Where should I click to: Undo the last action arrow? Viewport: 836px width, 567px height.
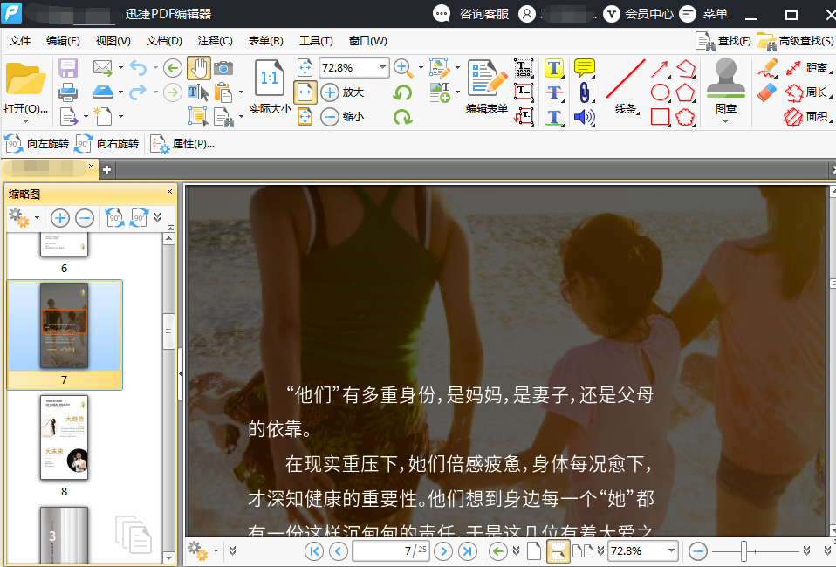138,68
